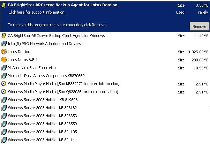Click Hotfix KB 824141 icon
The image size is (210, 144).
pyautogui.click(x=4, y=140)
